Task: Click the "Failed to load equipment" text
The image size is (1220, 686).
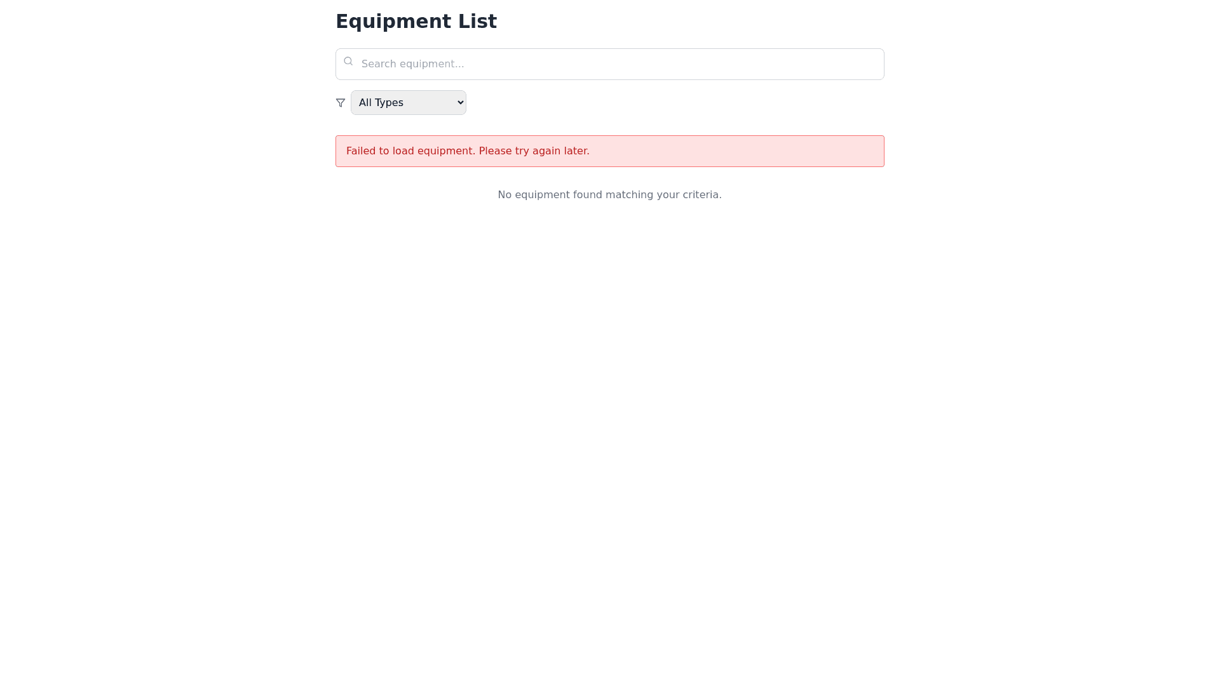Action: coord(410,151)
